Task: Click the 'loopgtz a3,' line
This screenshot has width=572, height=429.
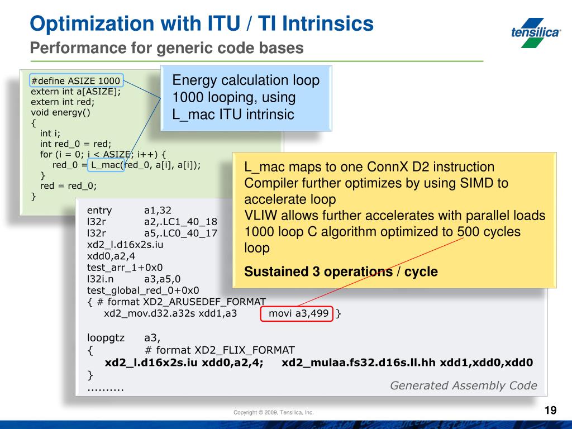Action: (123, 338)
